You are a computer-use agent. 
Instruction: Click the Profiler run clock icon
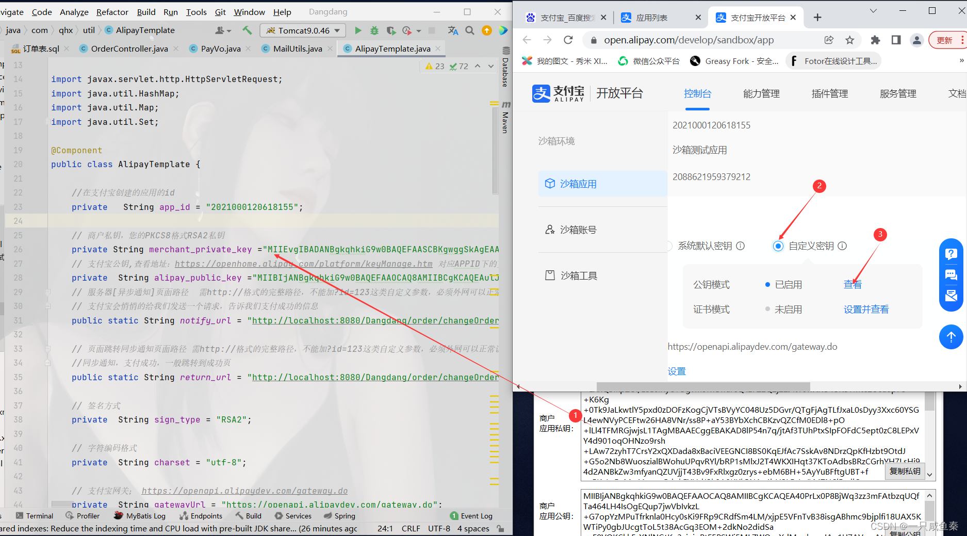(x=407, y=30)
